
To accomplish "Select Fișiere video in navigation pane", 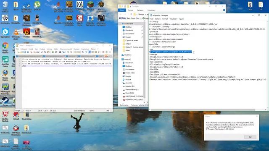I will click(130, 73).
